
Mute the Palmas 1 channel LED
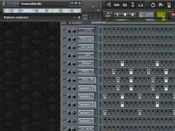click(64, 63)
